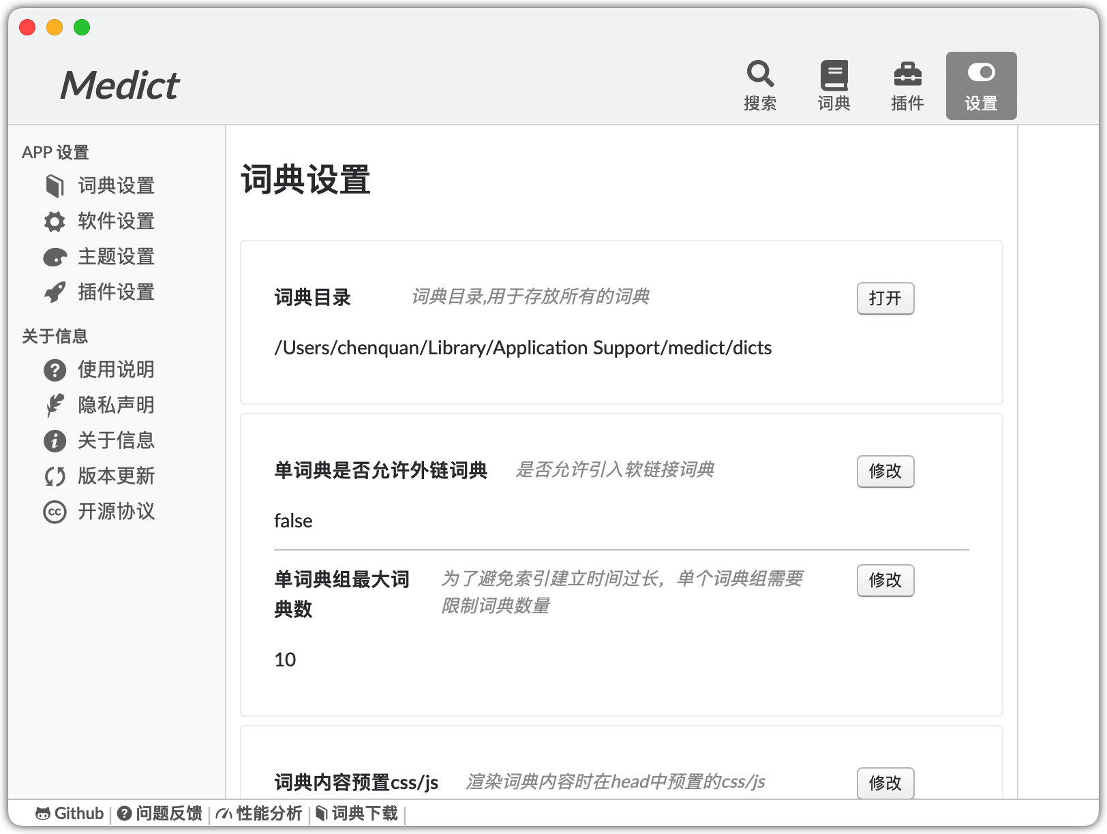Open the 关于信息 sidebar entry
This screenshot has width=1107, height=834.
point(116,440)
